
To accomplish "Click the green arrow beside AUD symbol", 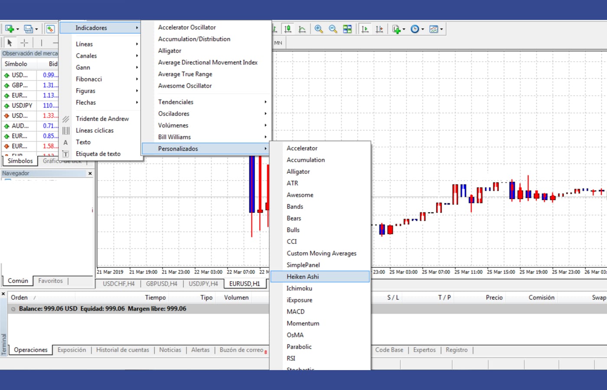I will 7,126.
